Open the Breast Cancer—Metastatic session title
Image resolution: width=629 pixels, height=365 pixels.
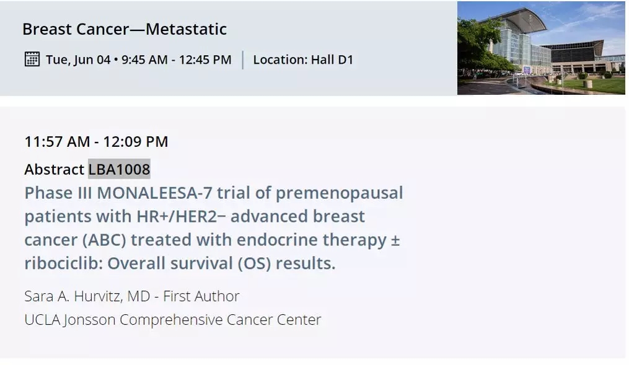[124, 29]
